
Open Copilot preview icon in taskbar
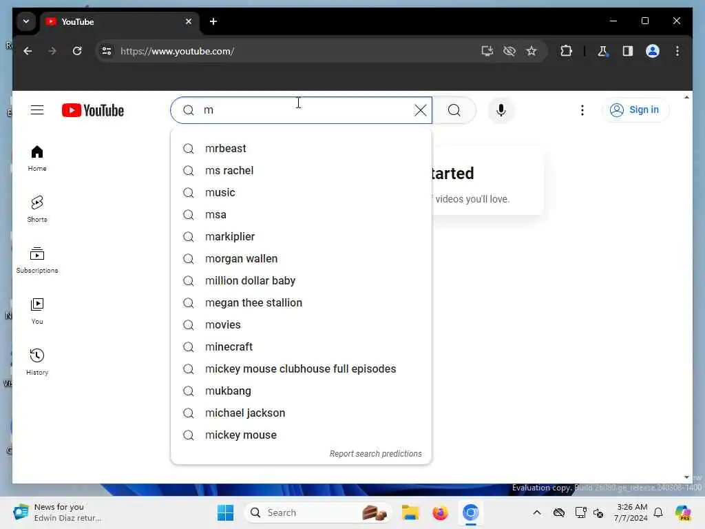(x=683, y=512)
